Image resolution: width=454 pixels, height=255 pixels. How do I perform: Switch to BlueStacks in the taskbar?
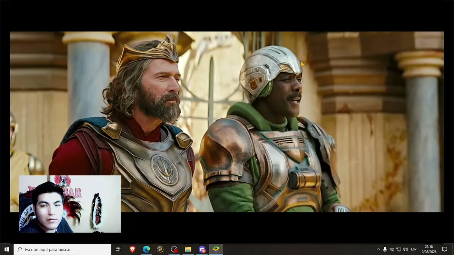pos(216,249)
